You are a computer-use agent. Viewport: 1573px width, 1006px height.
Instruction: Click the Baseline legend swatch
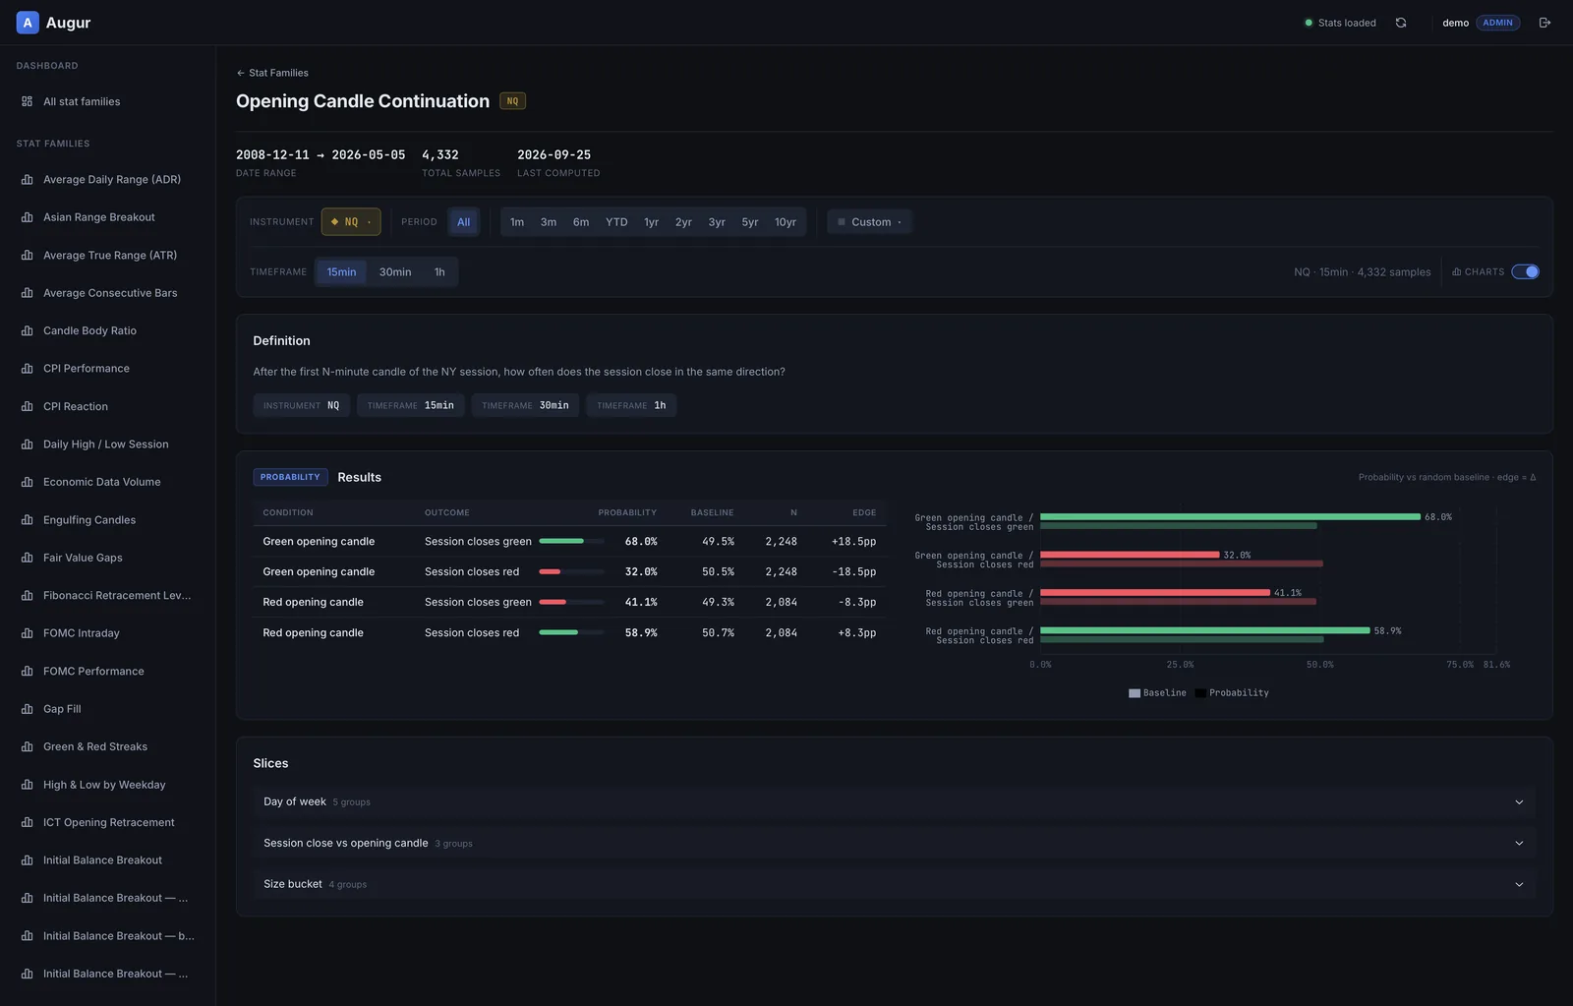[1135, 693]
